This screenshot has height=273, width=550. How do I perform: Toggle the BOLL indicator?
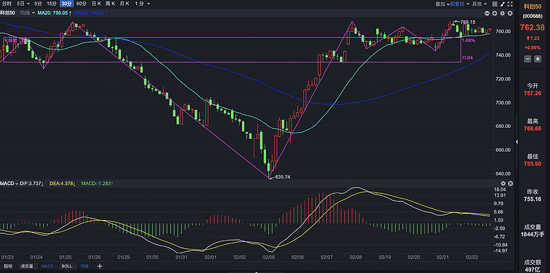coord(67,266)
